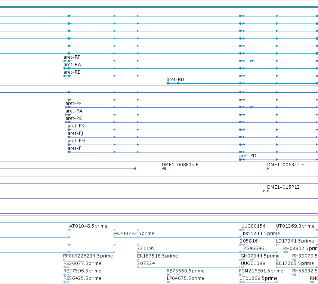Click the arrow glyph under DME1-008F05.F

point(164,169)
